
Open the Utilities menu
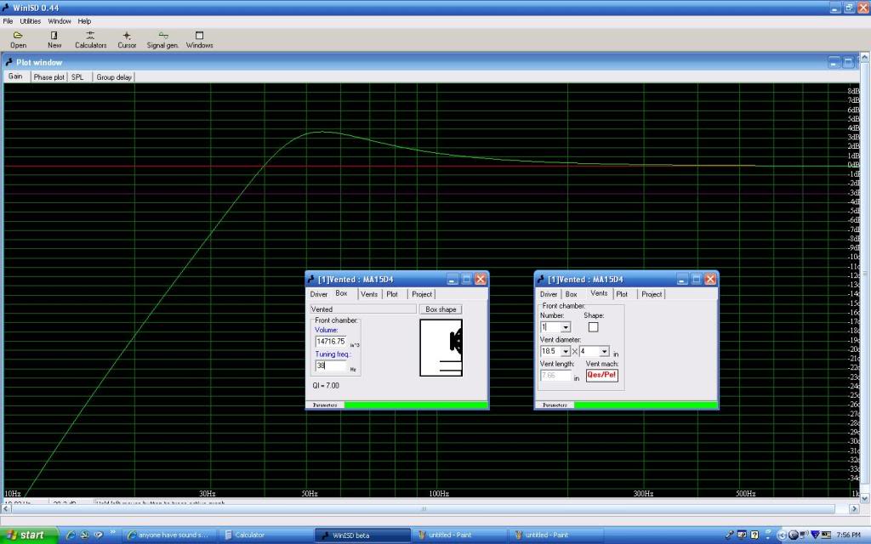30,21
